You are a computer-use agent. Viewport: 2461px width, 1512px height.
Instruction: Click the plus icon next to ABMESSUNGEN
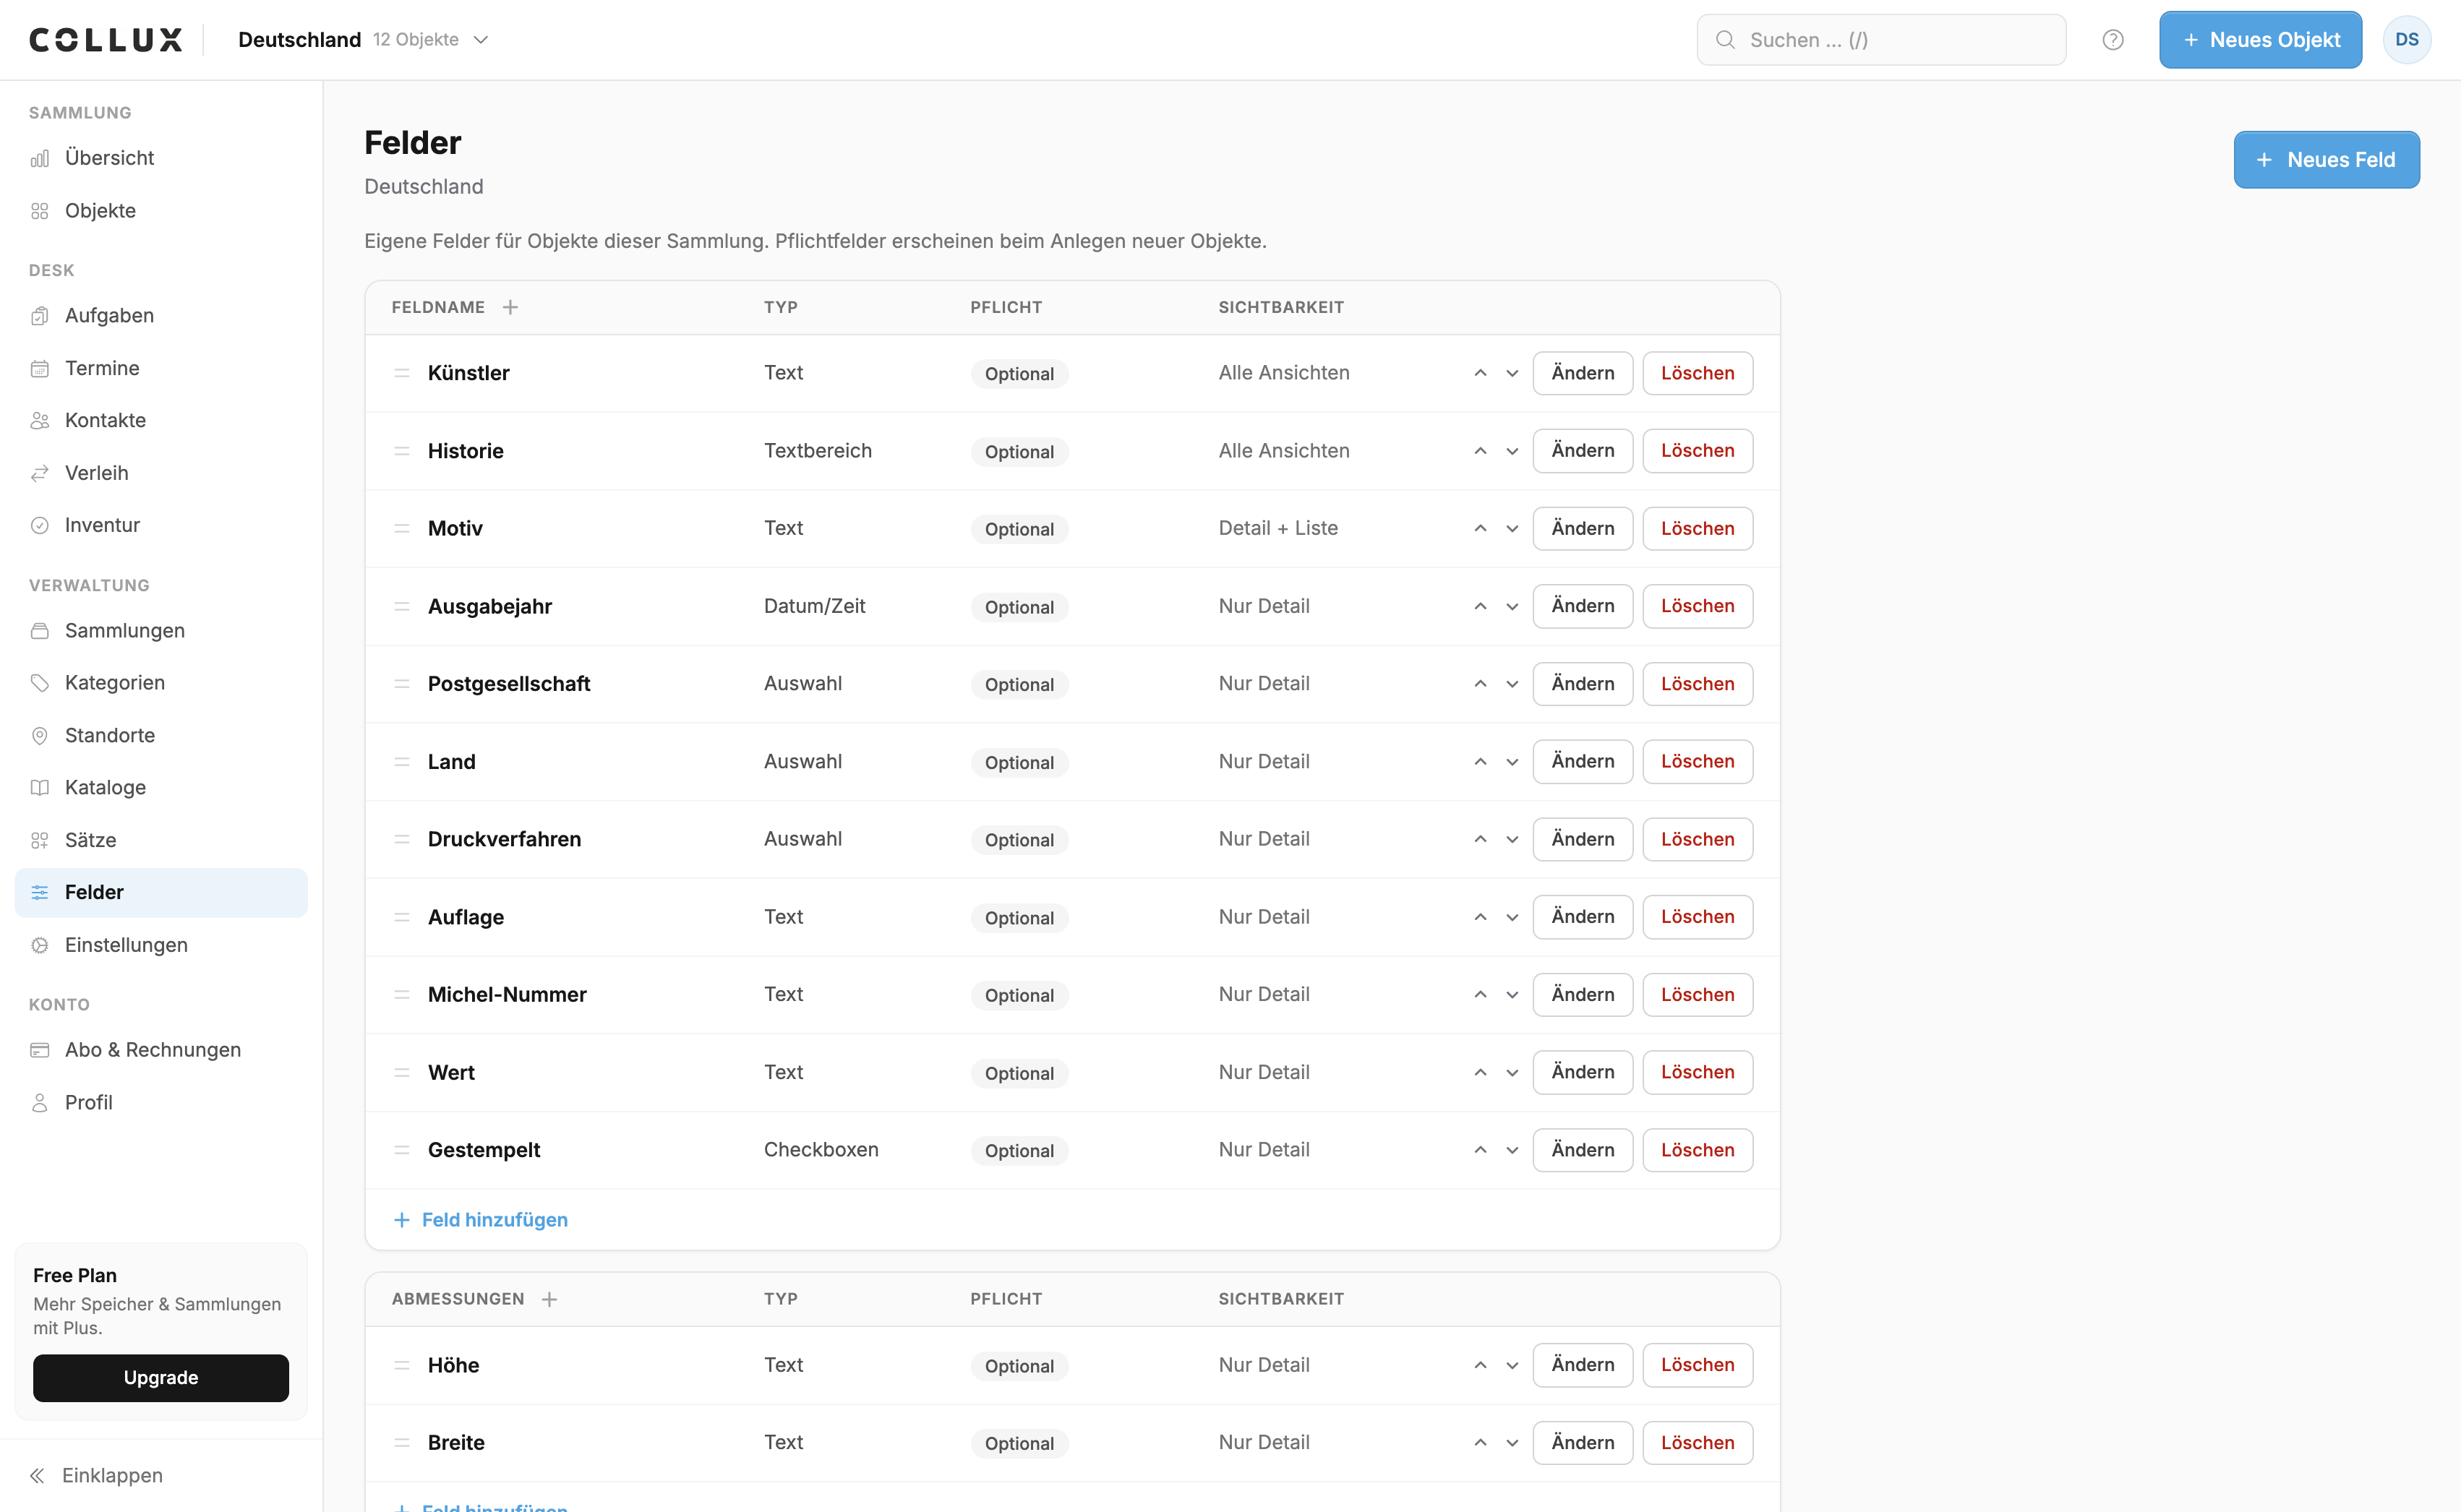tap(549, 1299)
